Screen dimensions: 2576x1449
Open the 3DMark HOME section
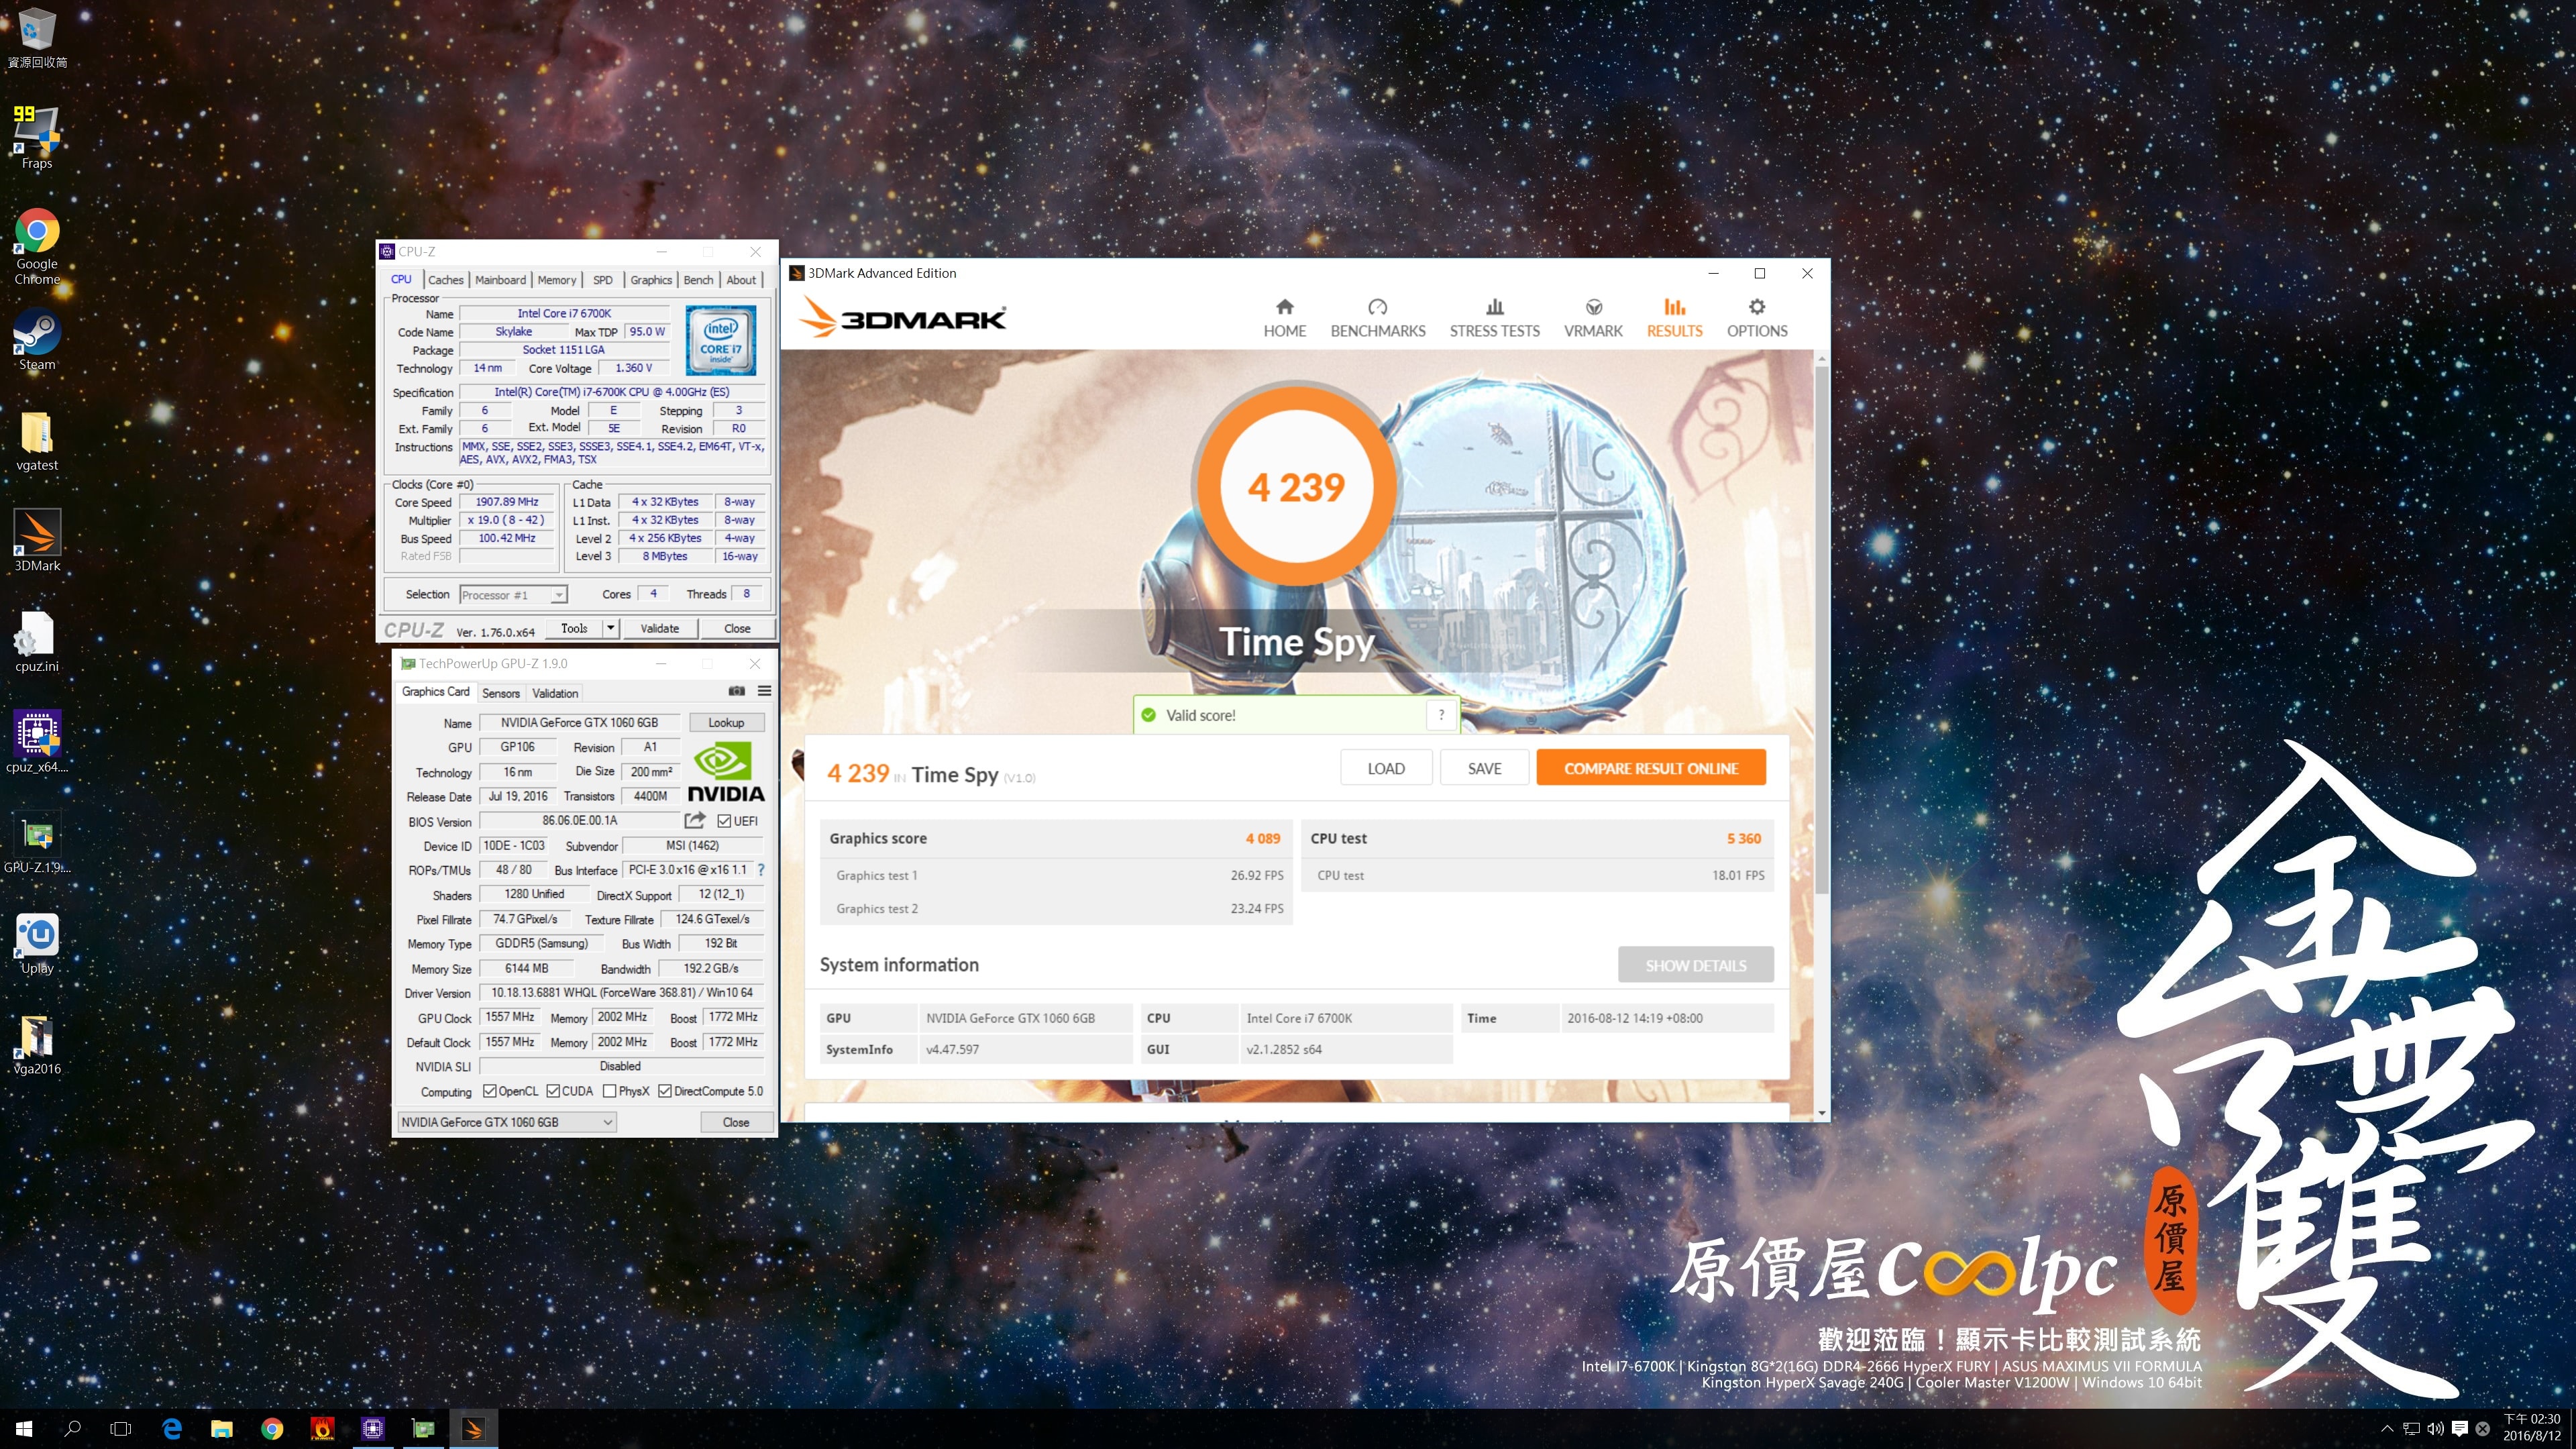pyautogui.click(x=1284, y=318)
